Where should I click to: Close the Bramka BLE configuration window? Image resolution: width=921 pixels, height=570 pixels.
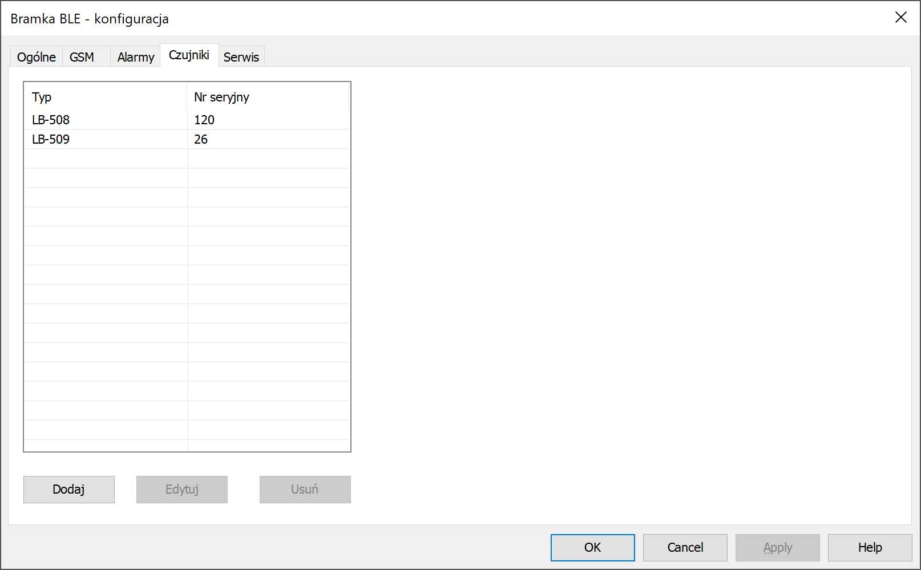coord(901,18)
